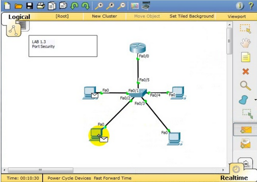Screen dimensions: 257x182
Task: Open a file with the folder icon
Action: click(18, 6)
